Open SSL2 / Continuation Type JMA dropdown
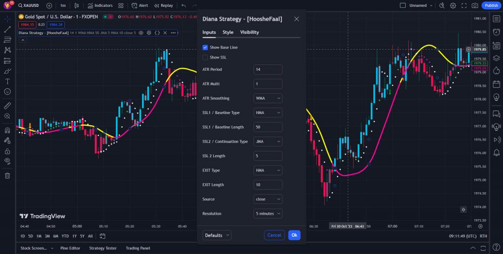503x254 pixels. pyautogui.click(x=268, y=141)
